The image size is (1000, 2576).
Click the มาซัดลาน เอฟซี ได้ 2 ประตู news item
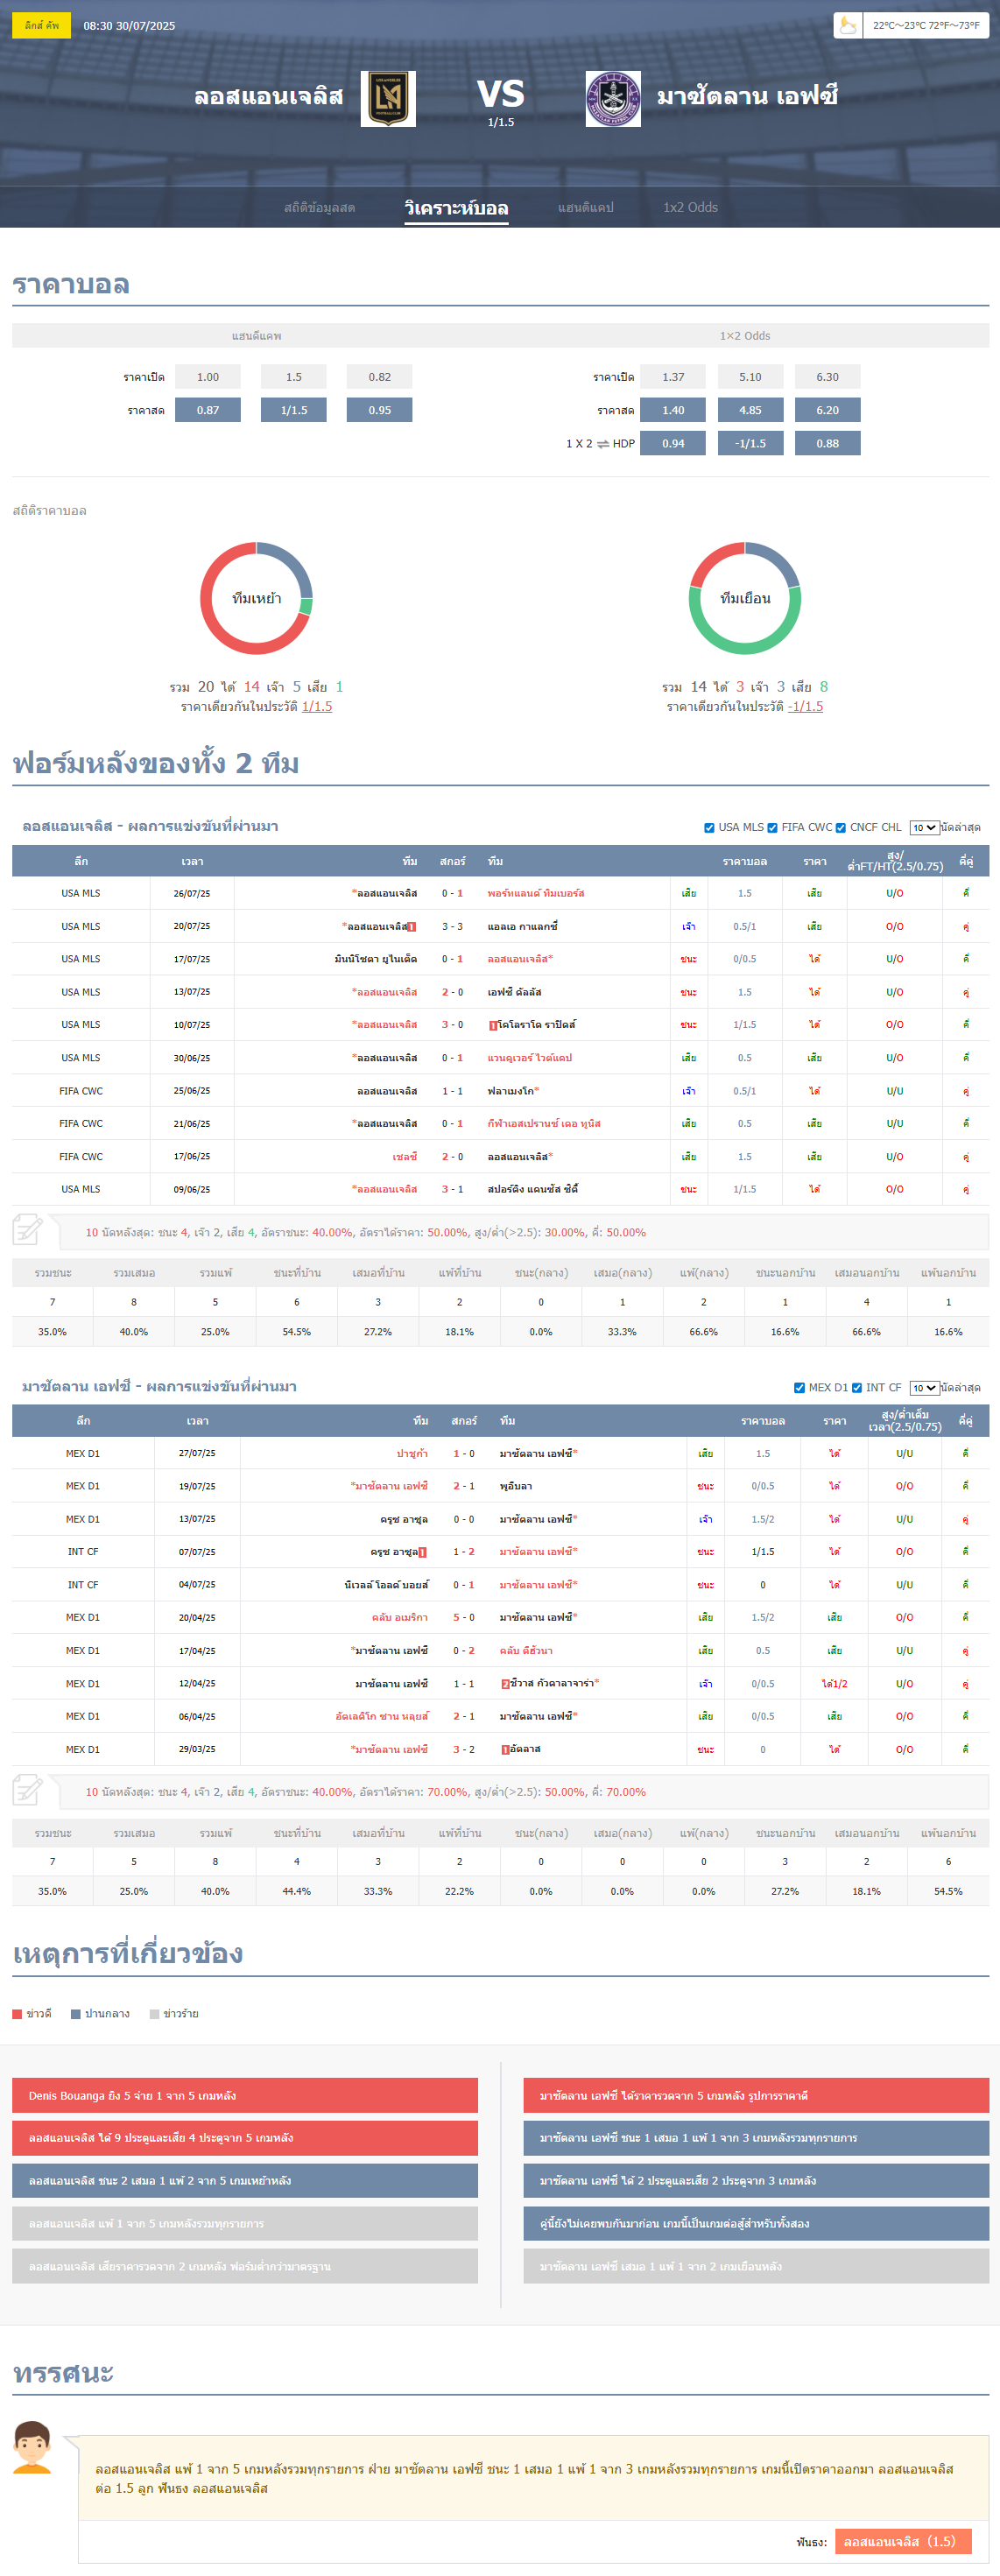click(x=756, y=2181)
